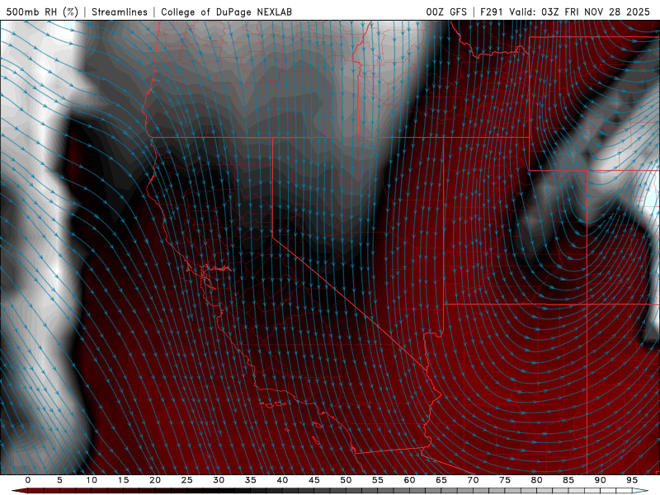The height and width of the screenshot is (495, 660).
Task: Click the '15' value on color scale
Action: (x=123, y=480)
